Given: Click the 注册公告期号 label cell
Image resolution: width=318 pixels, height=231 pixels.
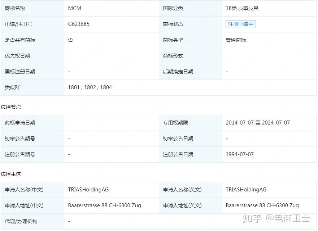Looking at the screenshot, I should pyautogui.click(x=32, y=154).
